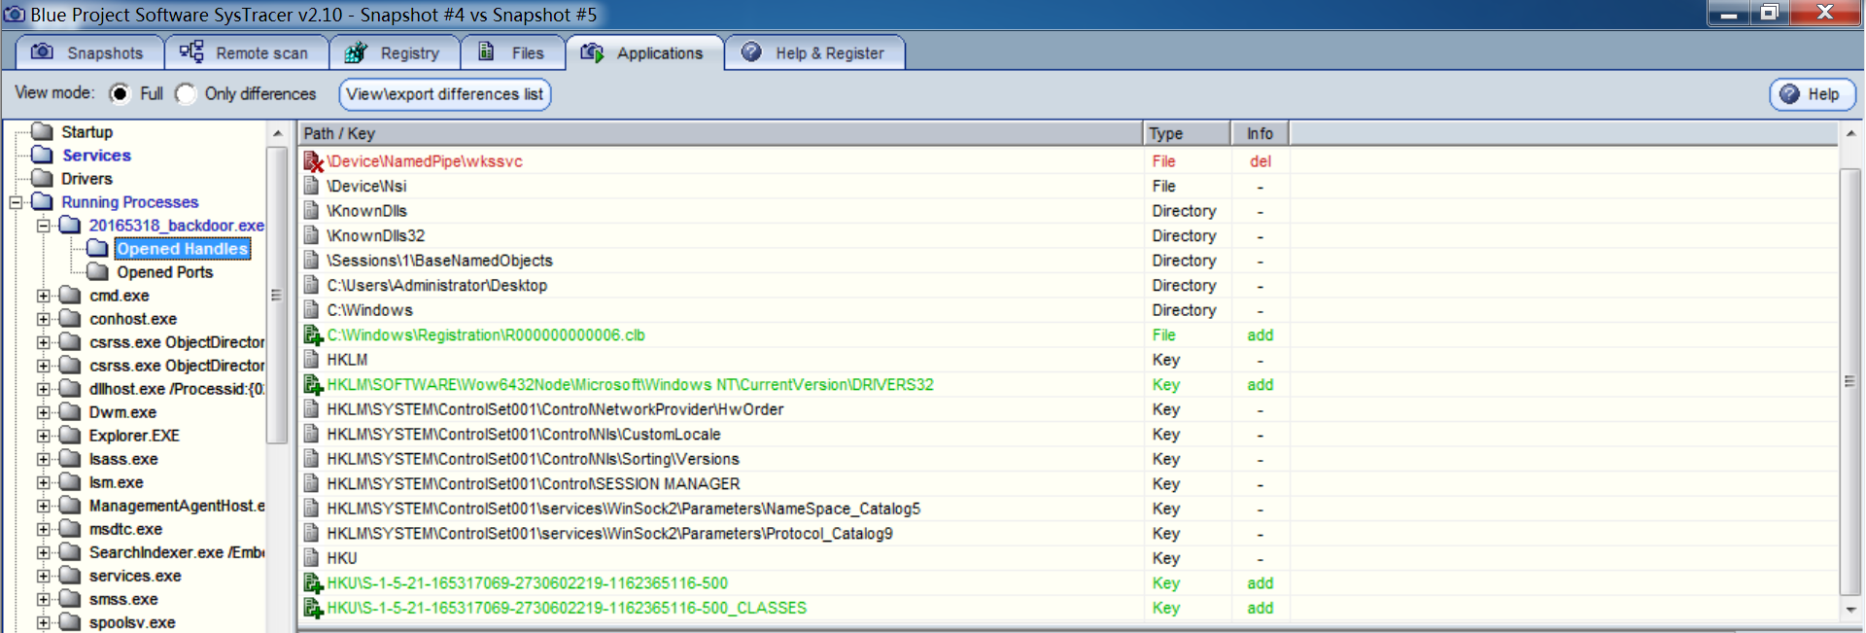This screenshot has width=1866, height=633.
Task: Select Full view mode radio button
Action: (120, 93)
